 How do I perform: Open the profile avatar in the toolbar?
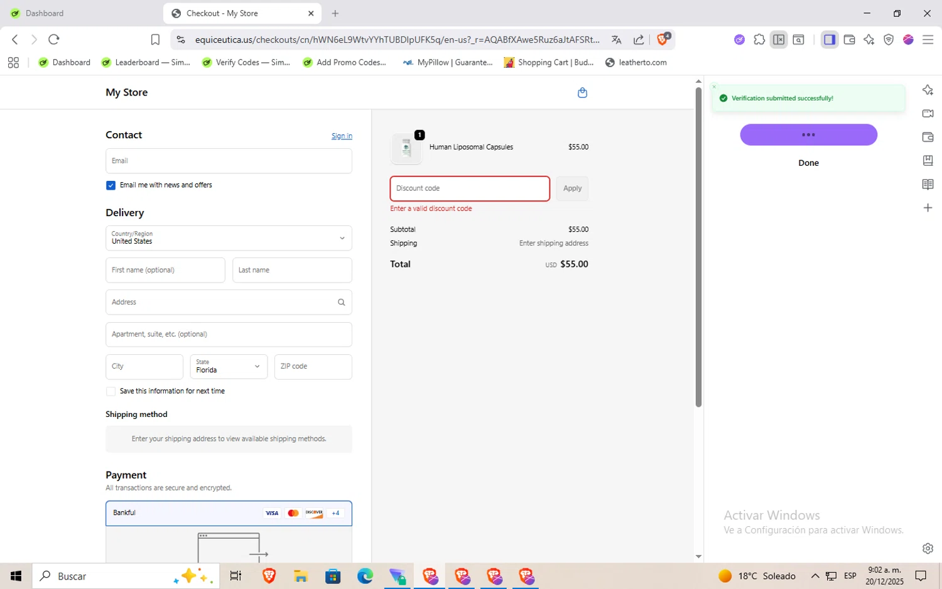908,40
